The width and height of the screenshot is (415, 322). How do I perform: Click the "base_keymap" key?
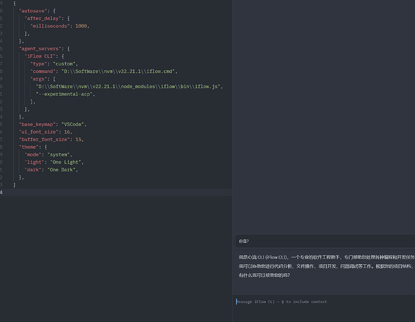pyautogui.click(x=37, y=124)
